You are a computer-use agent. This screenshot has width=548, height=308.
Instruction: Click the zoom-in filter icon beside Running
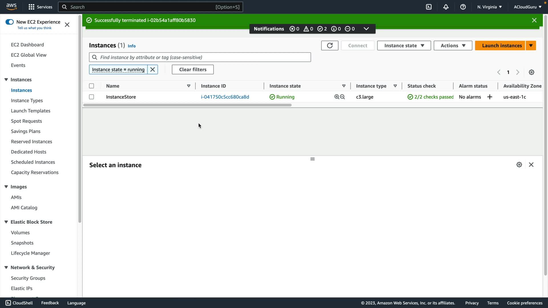(x=337, y=97)
